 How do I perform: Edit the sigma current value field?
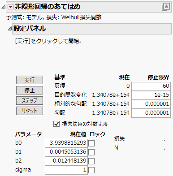(66, 170)
